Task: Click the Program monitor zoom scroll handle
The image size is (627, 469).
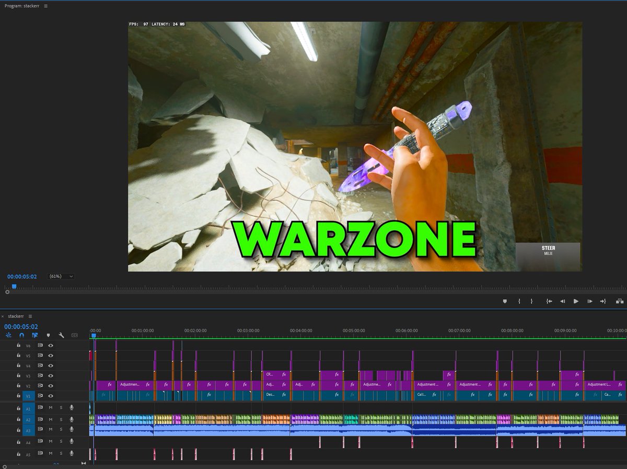Action: (7, 292)
